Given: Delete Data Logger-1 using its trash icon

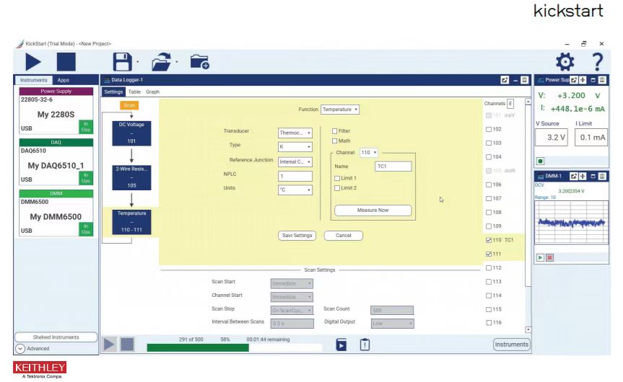Looking at the screenshot, I should tap(525, 80).
